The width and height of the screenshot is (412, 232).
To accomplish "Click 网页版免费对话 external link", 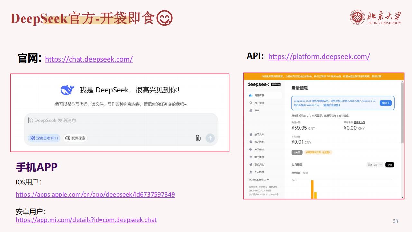I will click(x=259, y=179).
